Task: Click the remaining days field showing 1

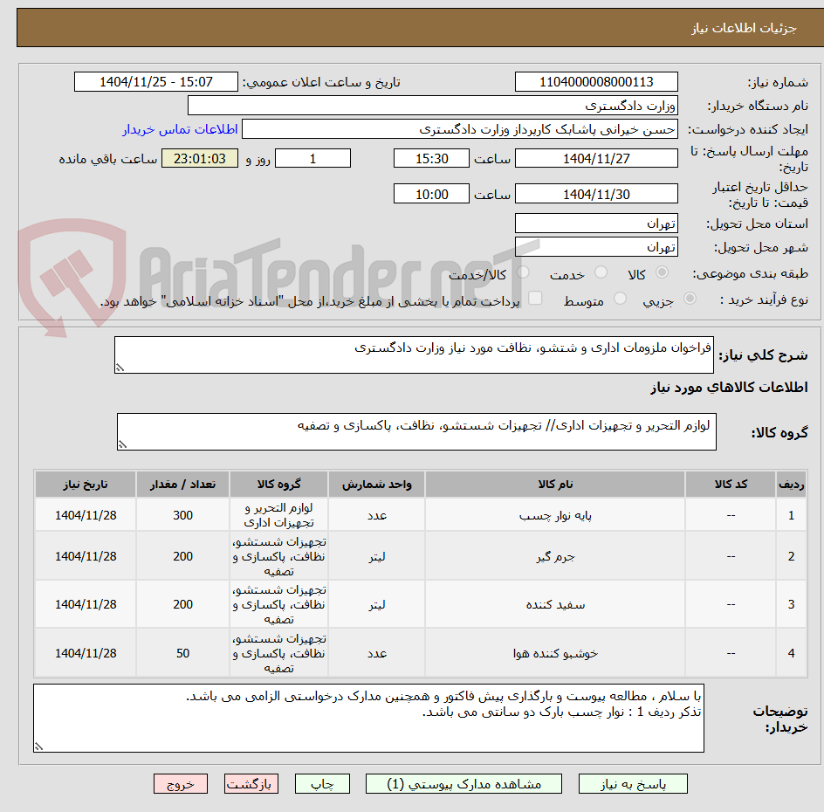Action: (x=312, y=158)
